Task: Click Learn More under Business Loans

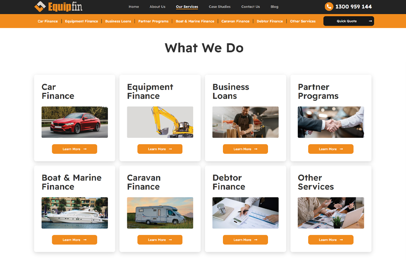Action: click(245, 149)
